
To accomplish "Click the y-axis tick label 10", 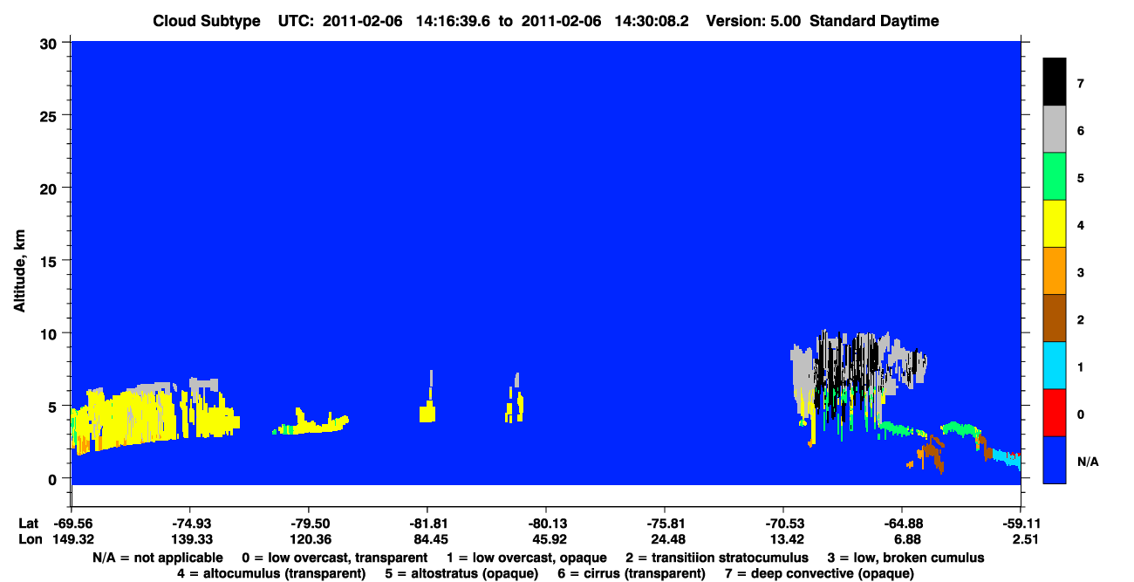I will pyautogui.click(x=51, y=333).
